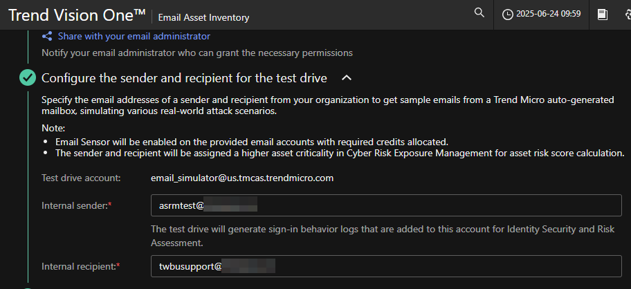Focus the Internal recipient email field
The height and width of the screenshot is (289, 631).
[387, 265]
